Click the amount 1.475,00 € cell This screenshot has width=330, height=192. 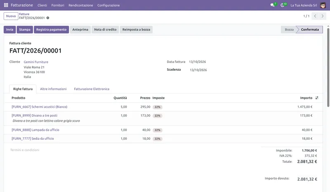pyautogui.click(x=305, y=107)
